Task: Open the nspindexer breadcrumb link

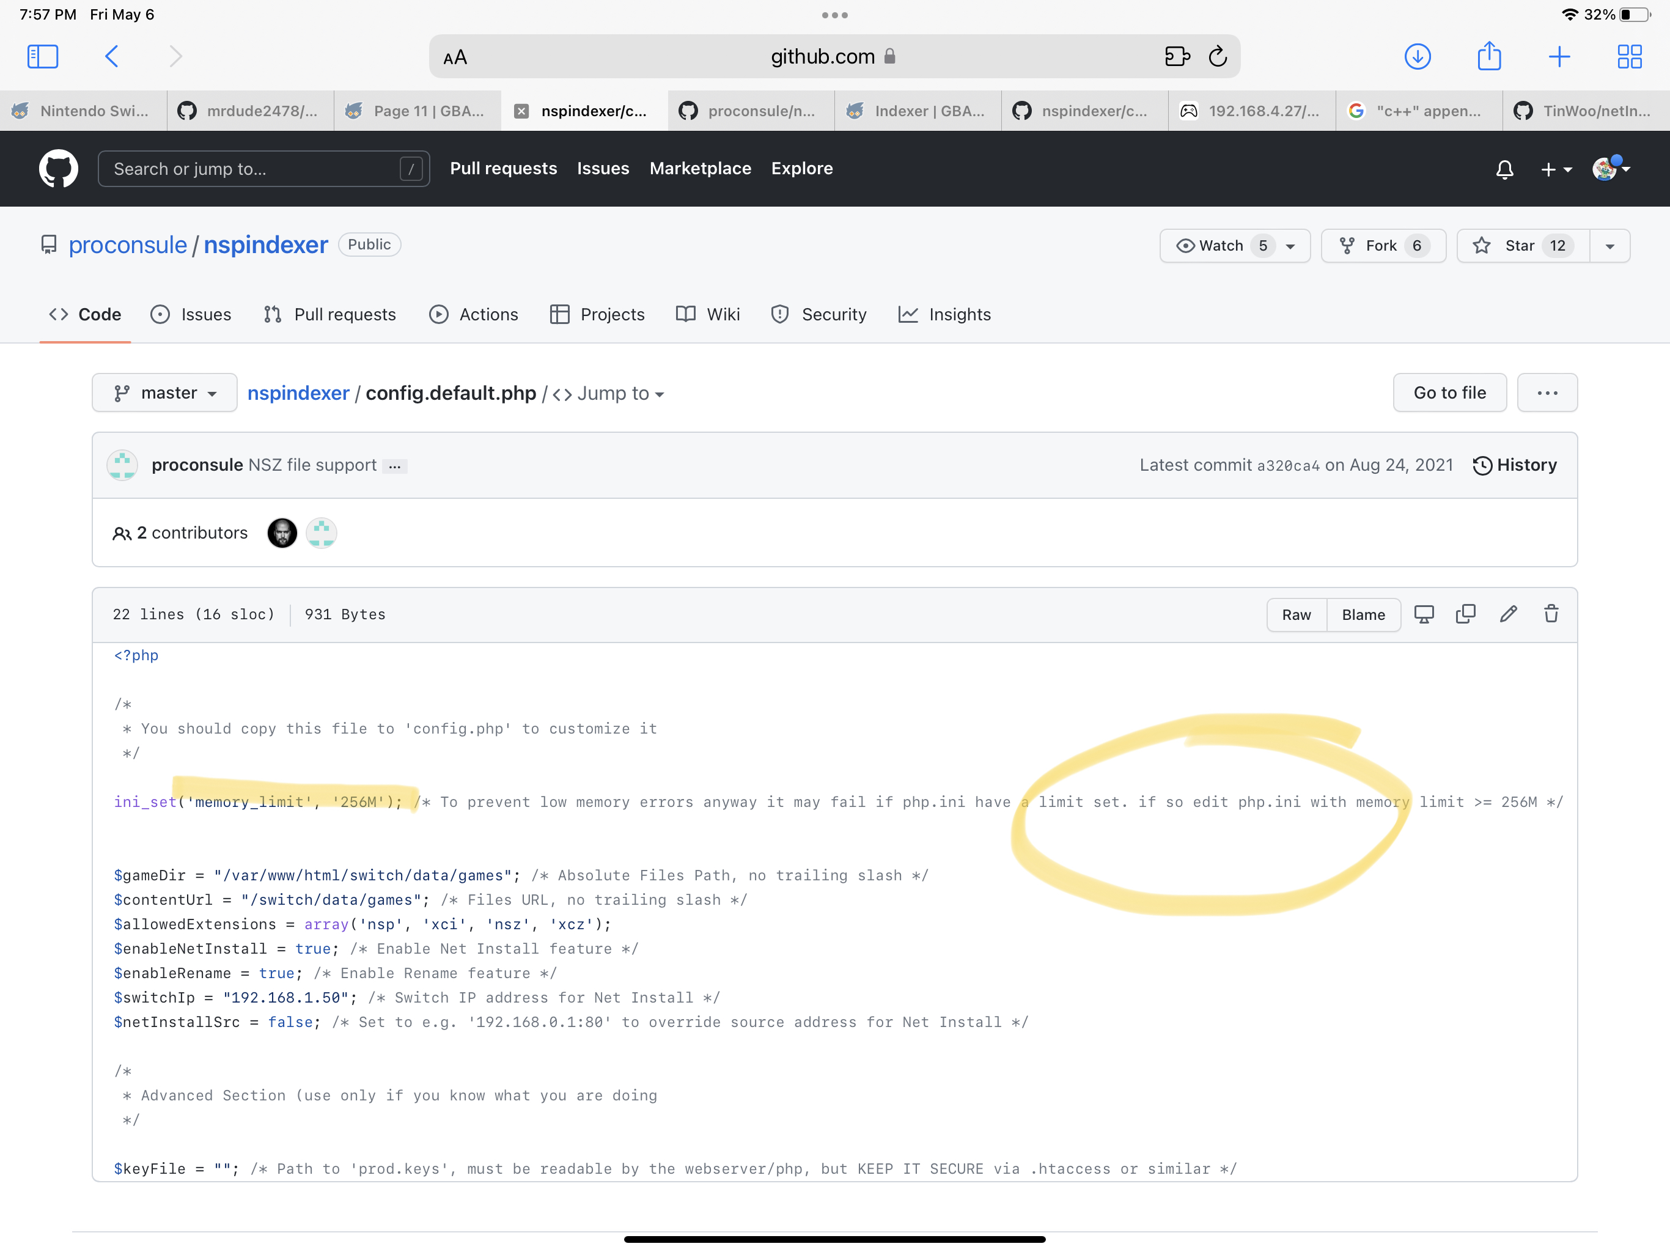Action: click(x=298, y=394)
